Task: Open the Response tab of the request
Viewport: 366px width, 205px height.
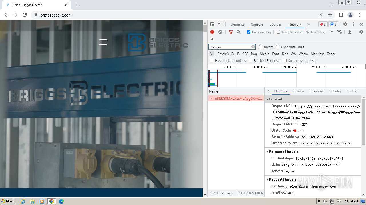Action: click(317, 91)
